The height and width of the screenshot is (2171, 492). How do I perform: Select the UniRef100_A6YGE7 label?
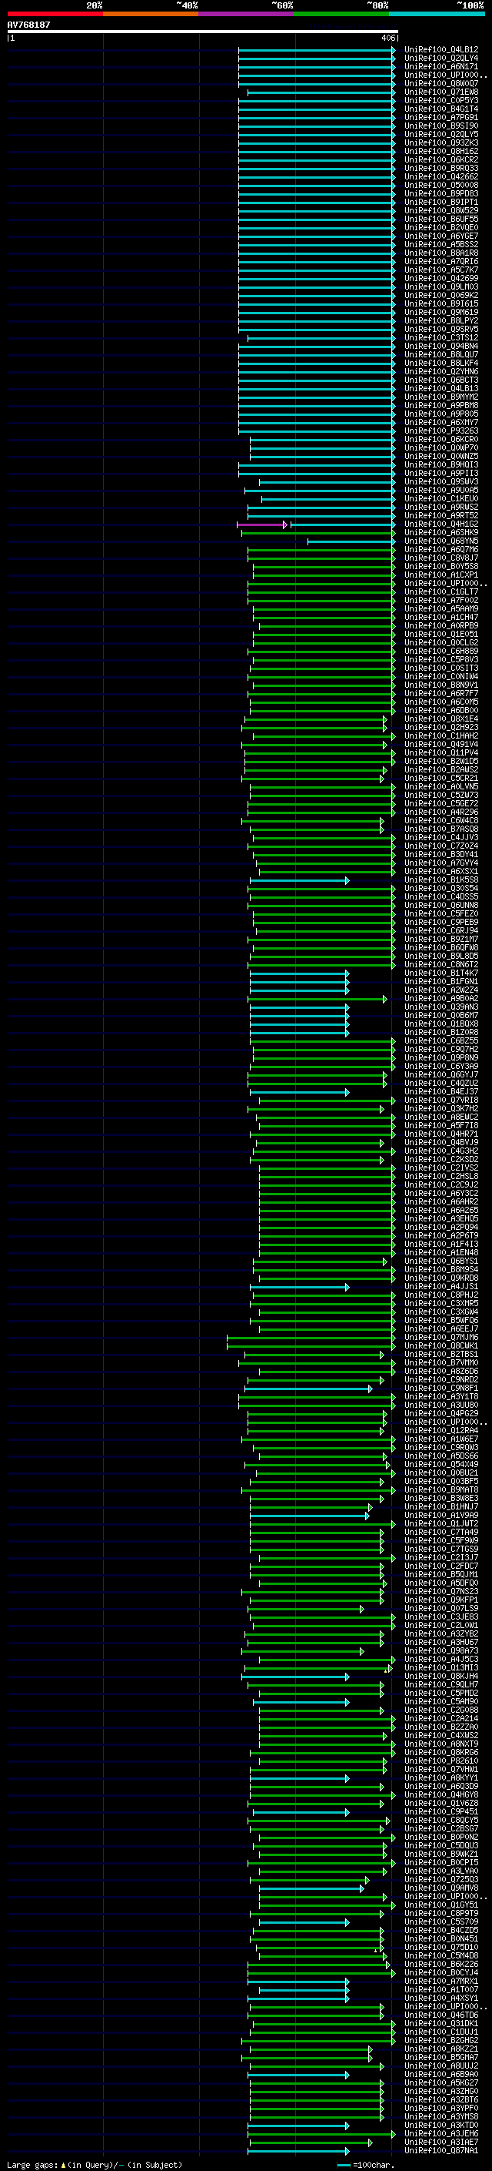pyautogui.click(x=440, y=236)
